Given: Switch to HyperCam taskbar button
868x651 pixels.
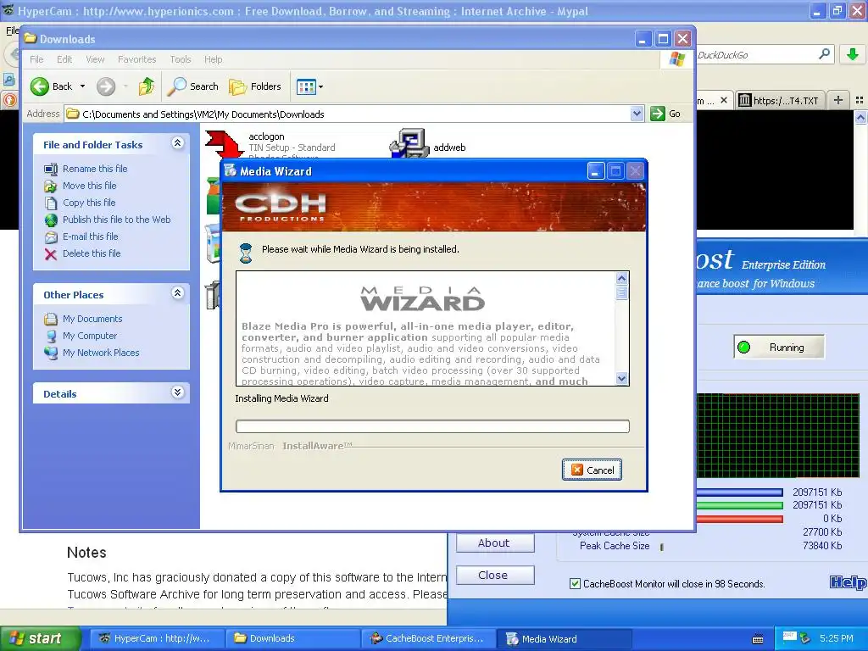Looking at the screenshot, I should coord(155,639).
